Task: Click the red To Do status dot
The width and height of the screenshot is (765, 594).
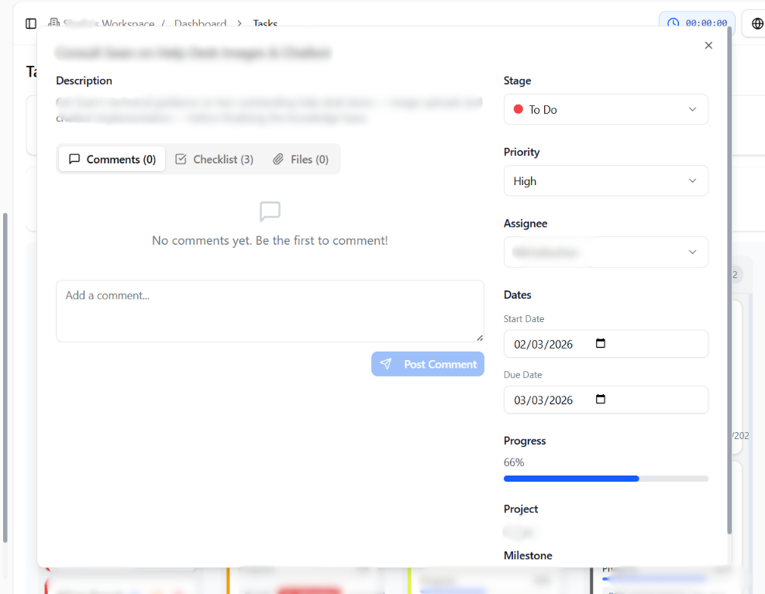Action: click(519, 110)
